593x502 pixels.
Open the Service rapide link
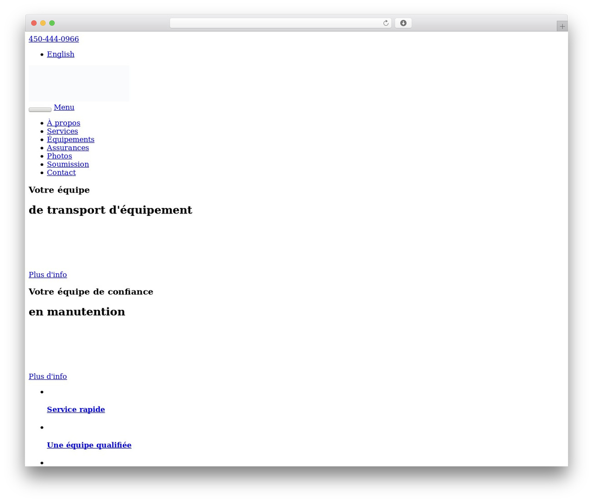pyautogui.click(x=76, y=409)
